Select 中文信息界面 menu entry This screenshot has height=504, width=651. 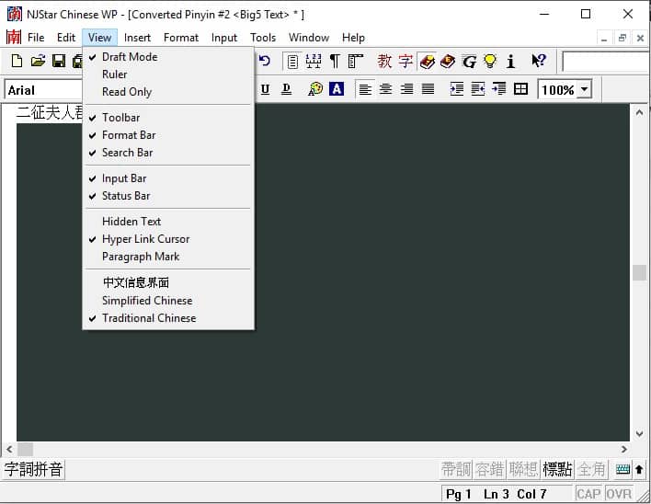[x=168, y=282]
